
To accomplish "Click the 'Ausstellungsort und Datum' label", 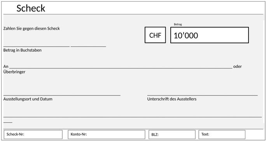I will click(28, 99).
